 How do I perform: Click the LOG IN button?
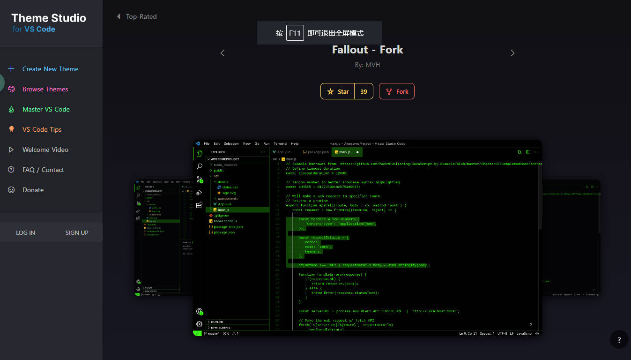click(25, 232)
